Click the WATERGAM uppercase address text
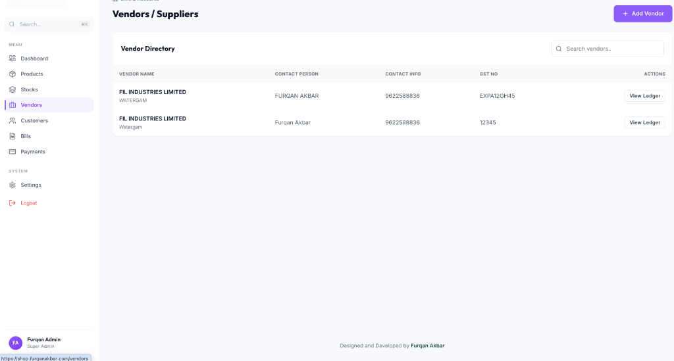This screenshot has width=674, height=361. pos(133,101)
